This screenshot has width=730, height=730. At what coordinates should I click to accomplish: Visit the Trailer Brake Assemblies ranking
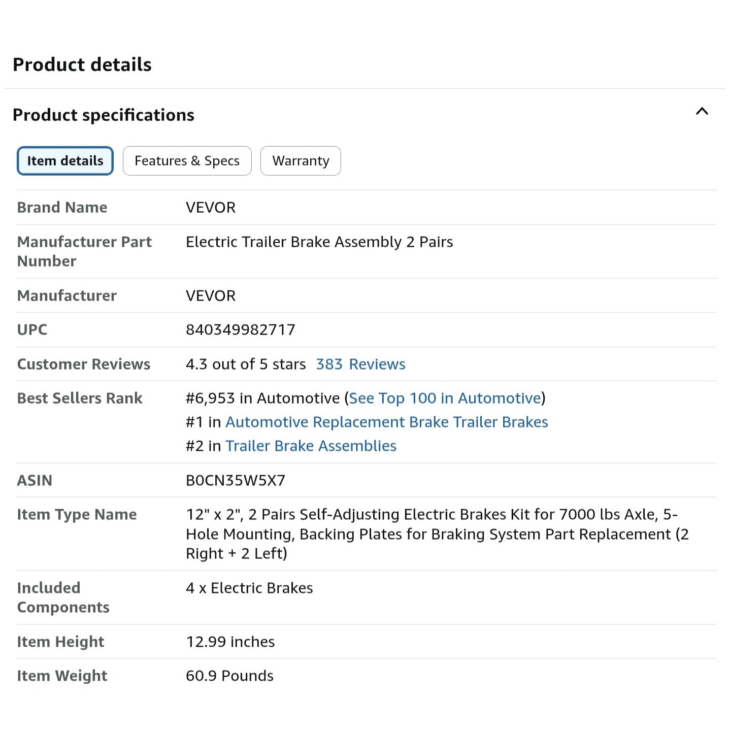[x=311, y=446]
